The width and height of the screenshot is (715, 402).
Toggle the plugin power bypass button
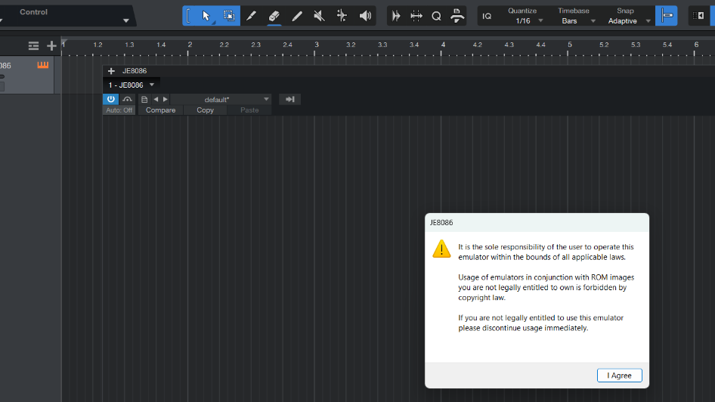(x=110, y=99)
